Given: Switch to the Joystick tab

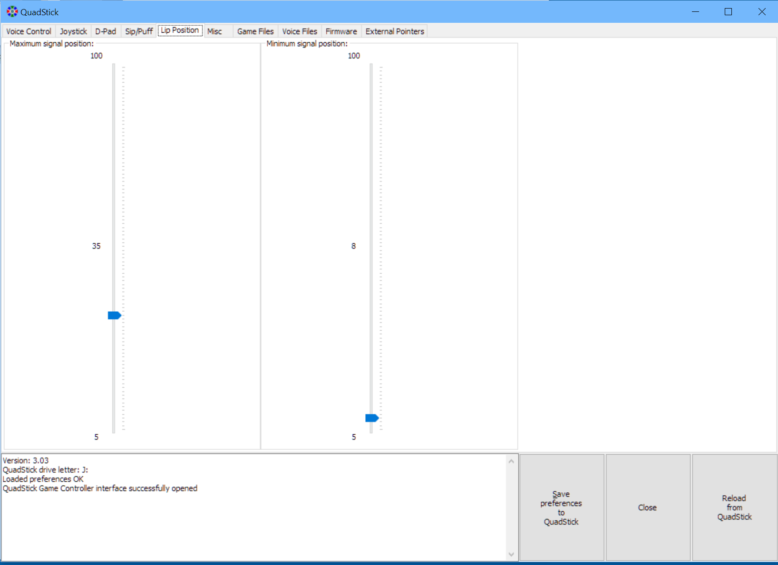Looking at the screenshot, I should click(x=73, y=31).
